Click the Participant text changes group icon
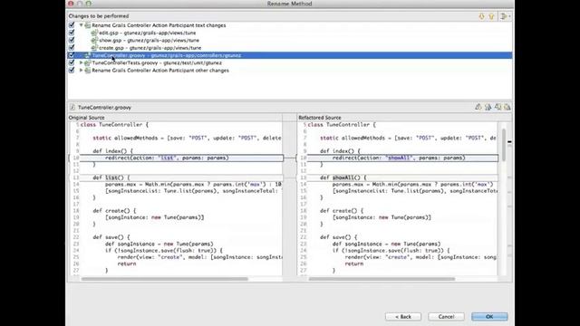 [x=88, y=25]
